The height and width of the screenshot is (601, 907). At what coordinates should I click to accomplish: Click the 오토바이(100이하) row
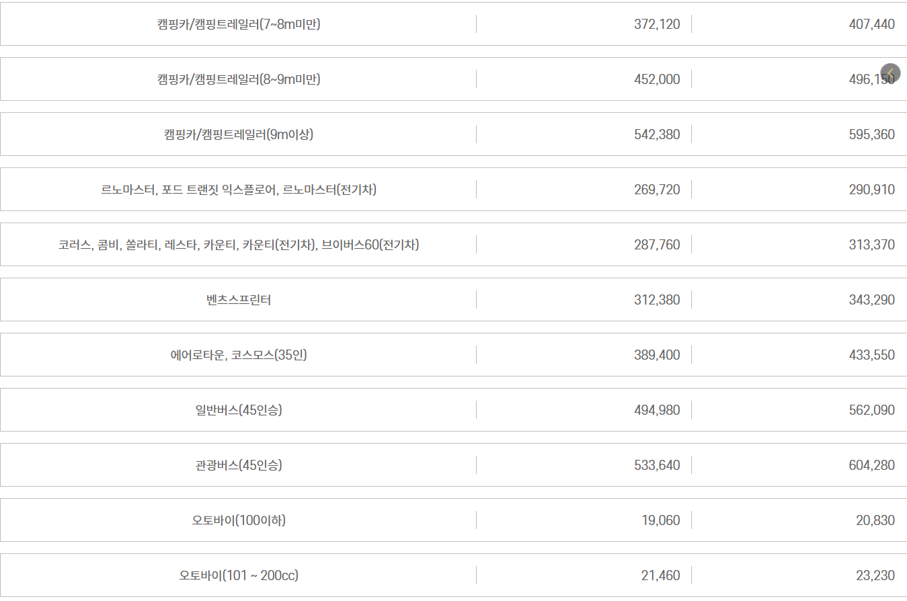[239, 520]
